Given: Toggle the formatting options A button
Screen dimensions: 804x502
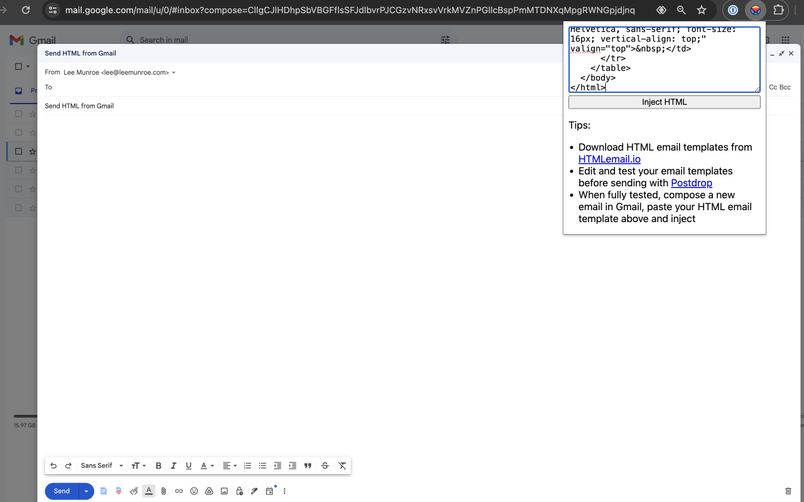Looking at the screenshot, I should 149,491.
